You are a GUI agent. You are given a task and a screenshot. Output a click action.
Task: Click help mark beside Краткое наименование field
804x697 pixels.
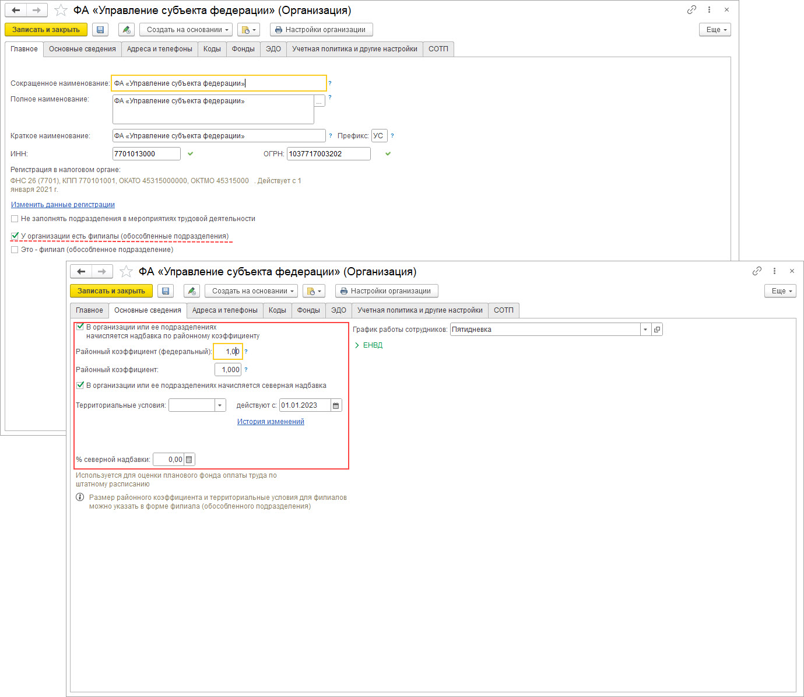coord(331,136)
